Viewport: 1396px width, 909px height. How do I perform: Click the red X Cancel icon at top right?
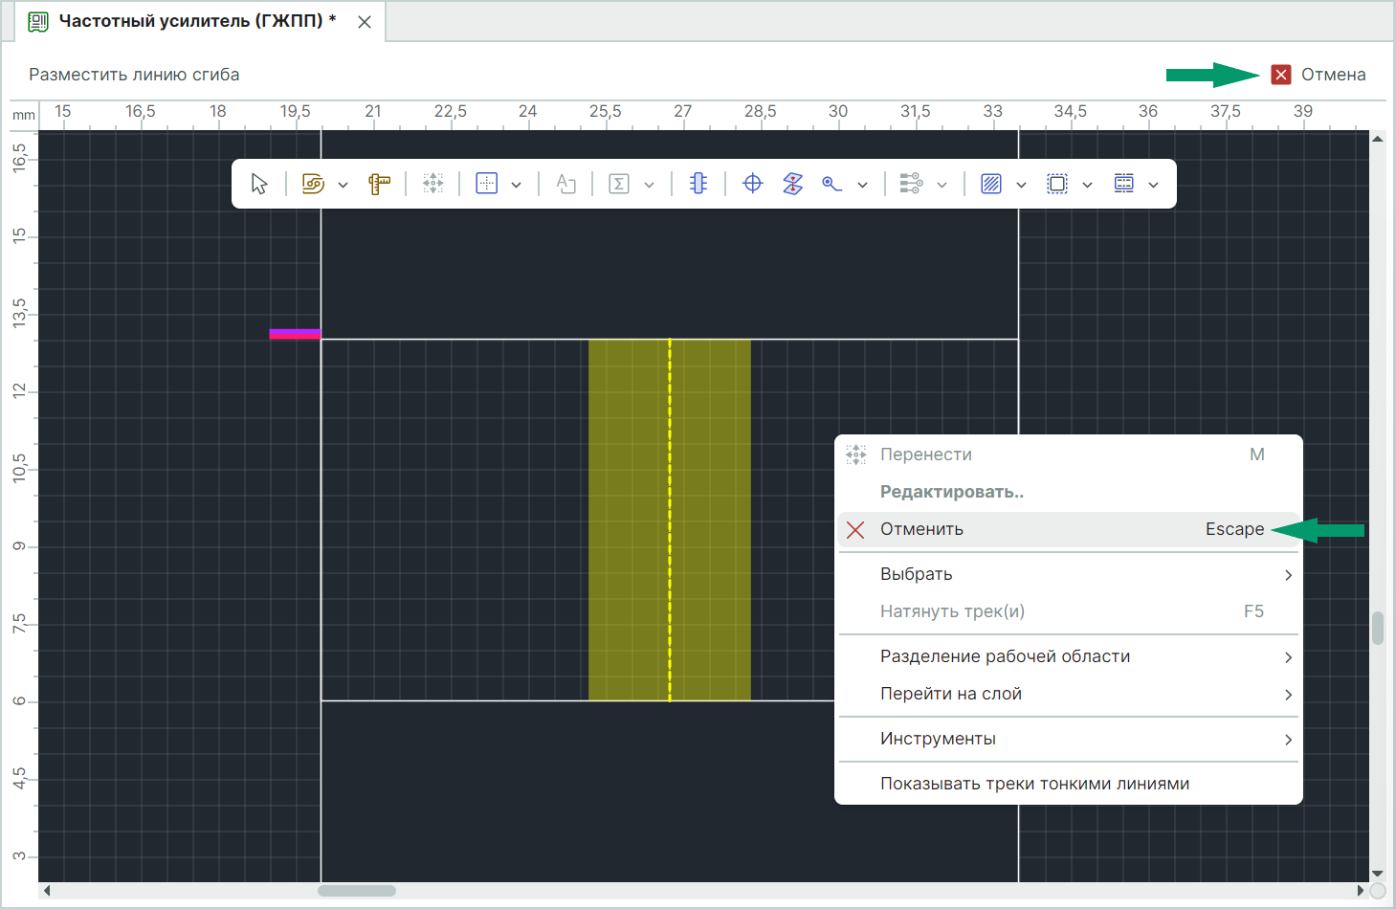pyautogui.click(x=1281, y=75)
